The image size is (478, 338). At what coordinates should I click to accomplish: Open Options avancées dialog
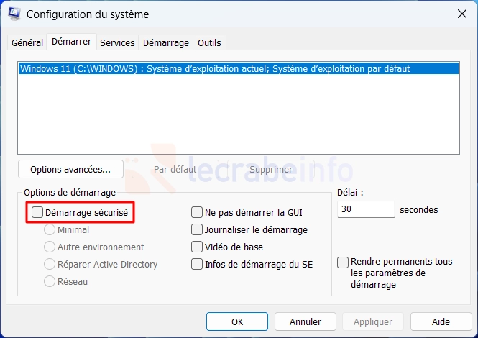pos(70,169)
